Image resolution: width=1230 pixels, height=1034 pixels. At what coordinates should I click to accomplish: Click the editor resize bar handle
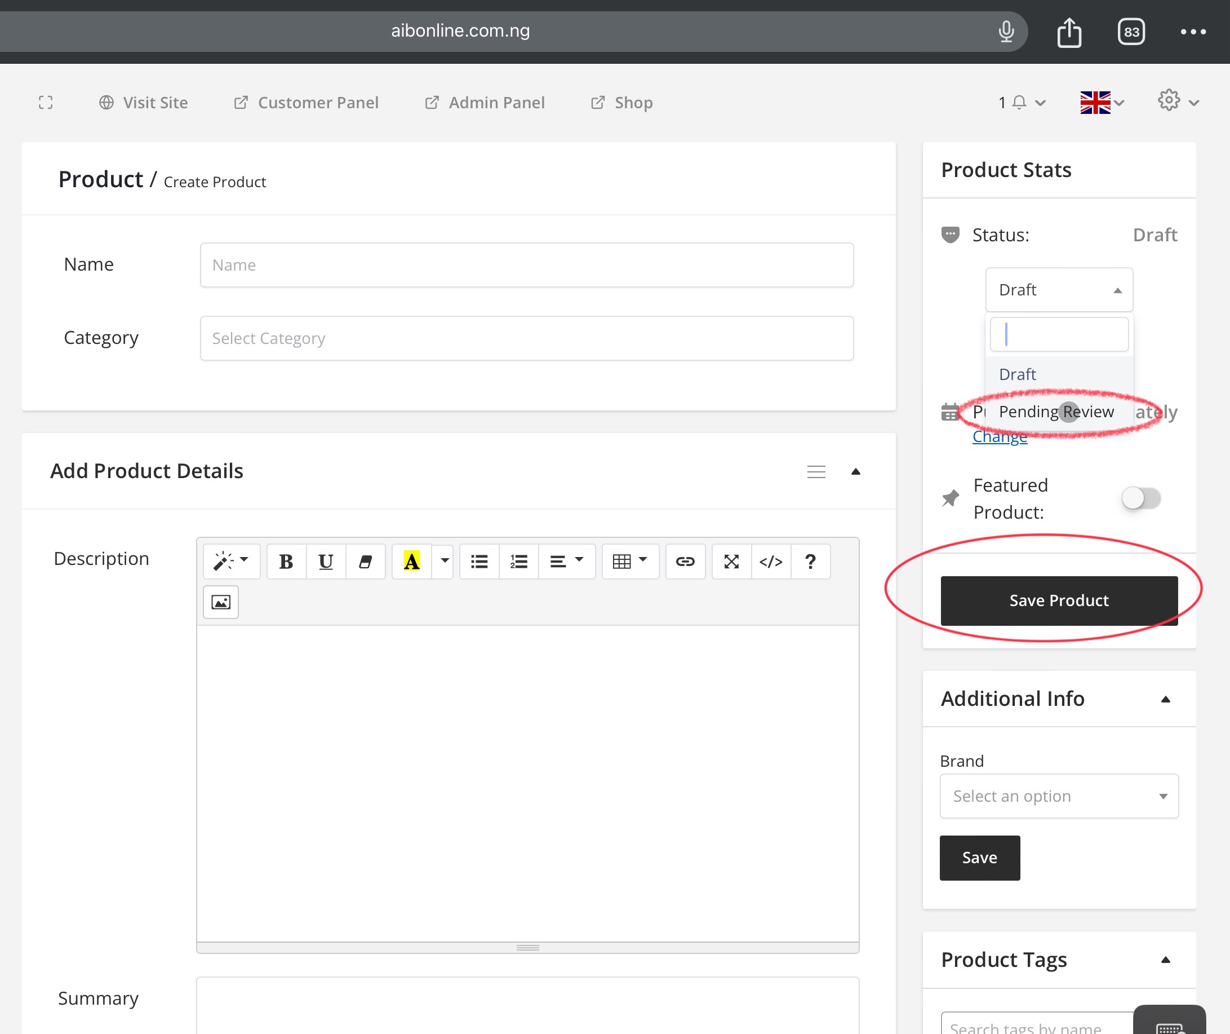(x=528, y=947)
